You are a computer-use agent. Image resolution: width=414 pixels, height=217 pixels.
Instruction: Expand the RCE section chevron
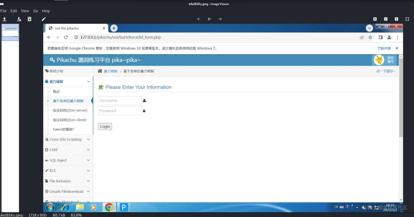point(88,171)
